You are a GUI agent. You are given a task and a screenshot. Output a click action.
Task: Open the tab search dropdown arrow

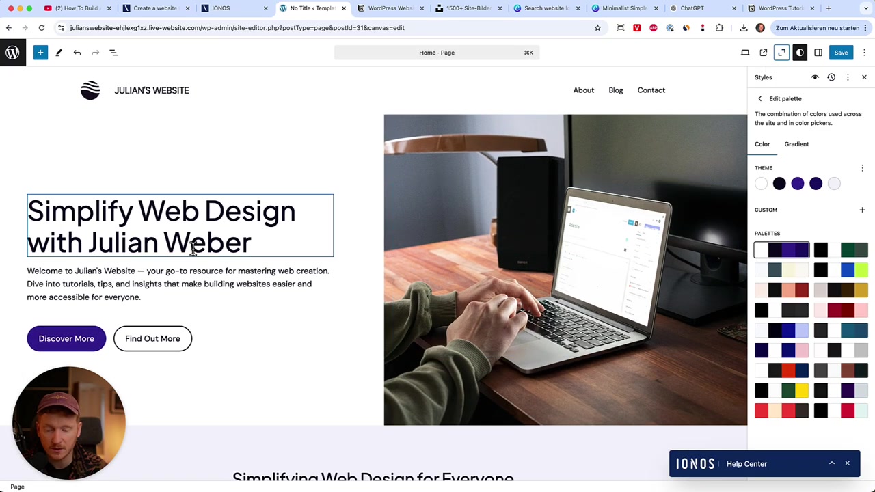pyautogui.click(x=864, y=8)
